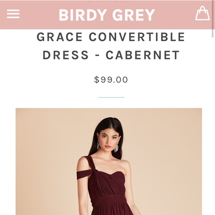The width and height of the screenshot is (215, 215).
Task: Click the teal divider line under the price
Action: pos(111,97)
